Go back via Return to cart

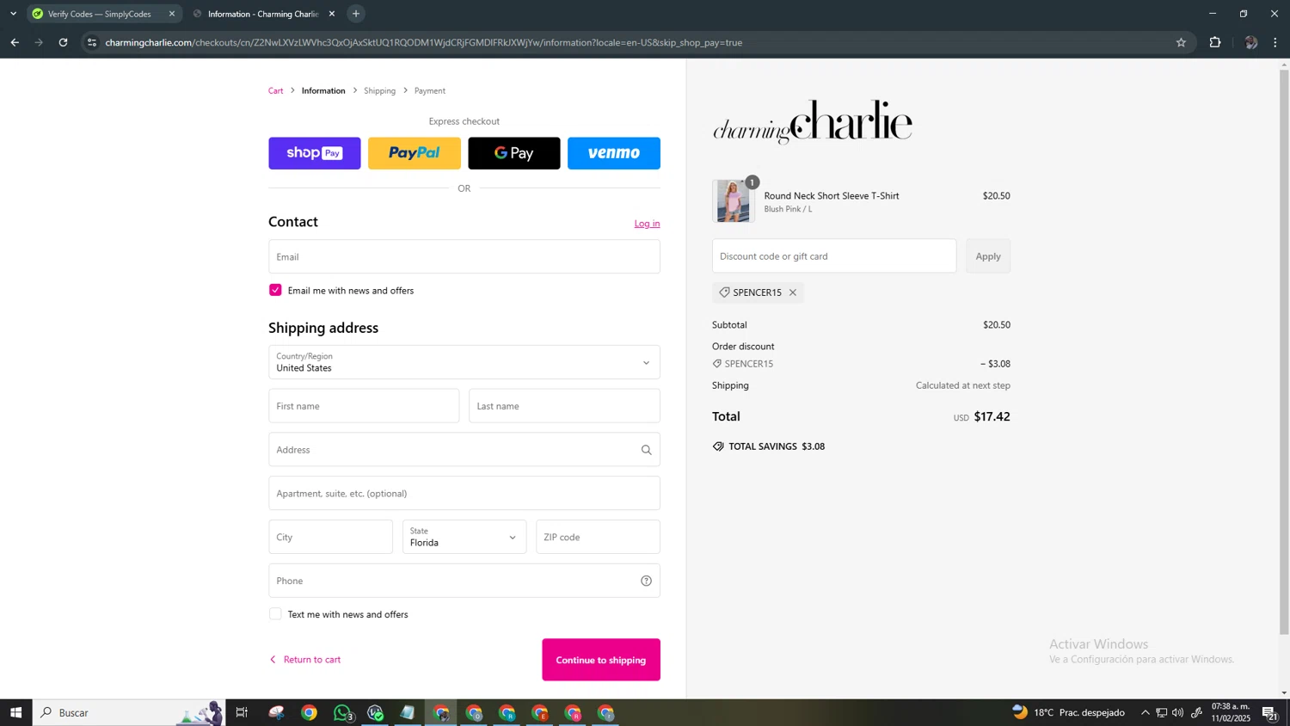click(x=305, y=660)
